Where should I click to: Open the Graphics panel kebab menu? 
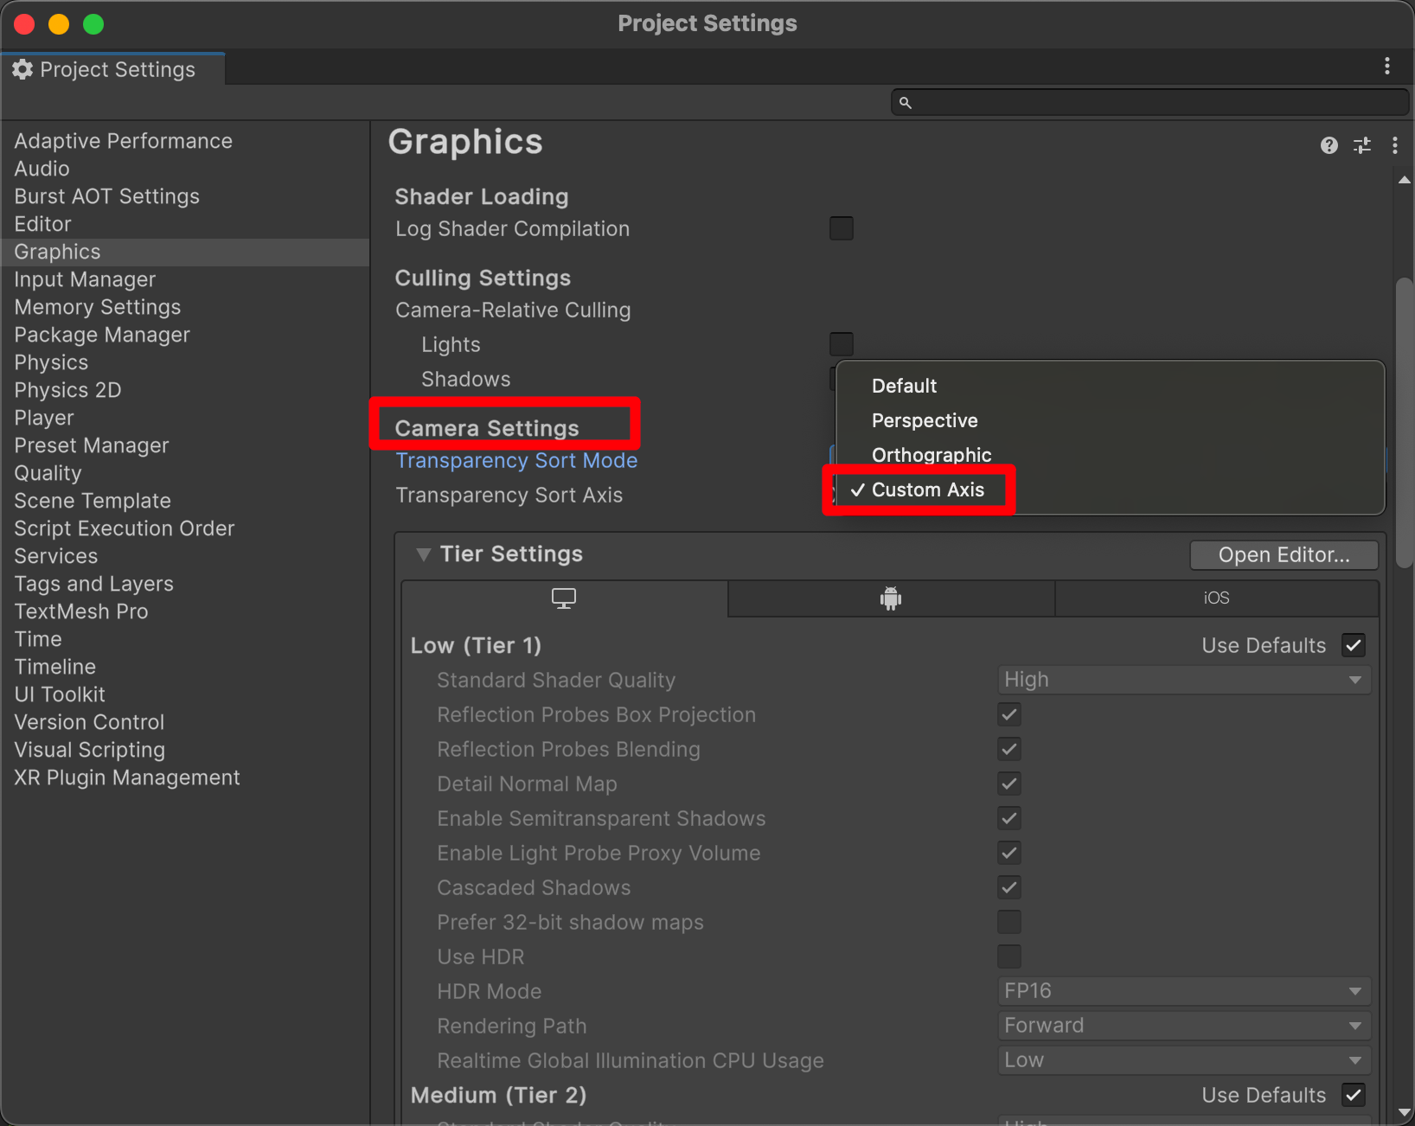tap(1395, 145)
